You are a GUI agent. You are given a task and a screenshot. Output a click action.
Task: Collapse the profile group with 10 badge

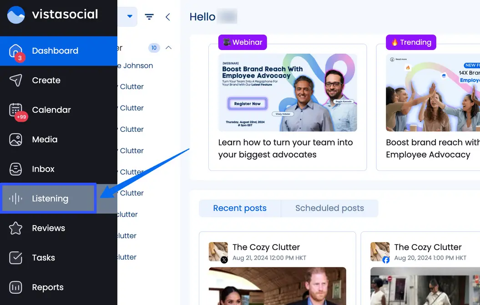point(168,48)
